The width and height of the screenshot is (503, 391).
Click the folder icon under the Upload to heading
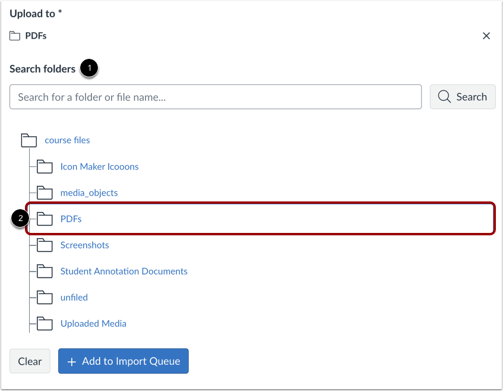(14, 35)
